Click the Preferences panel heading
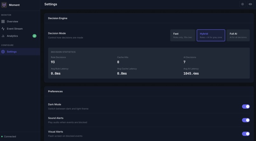 pyautogui.click(x=55, y=91)
